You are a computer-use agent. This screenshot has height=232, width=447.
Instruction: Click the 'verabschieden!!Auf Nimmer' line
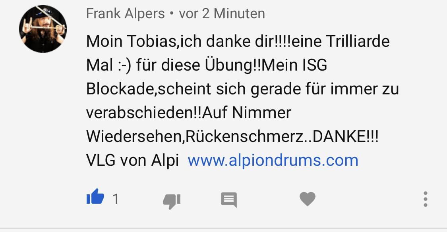188,113
